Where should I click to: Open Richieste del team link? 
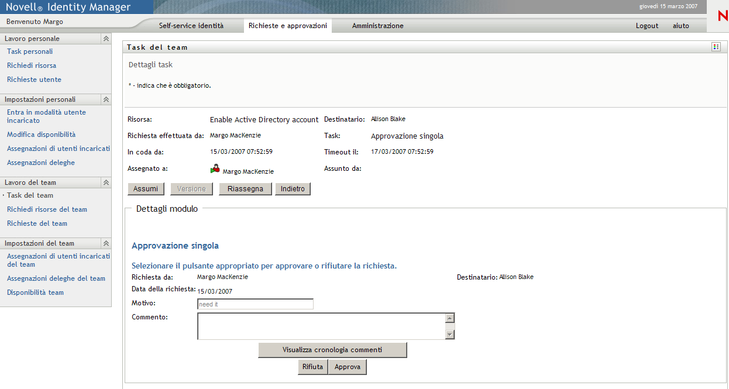[37, 223]
